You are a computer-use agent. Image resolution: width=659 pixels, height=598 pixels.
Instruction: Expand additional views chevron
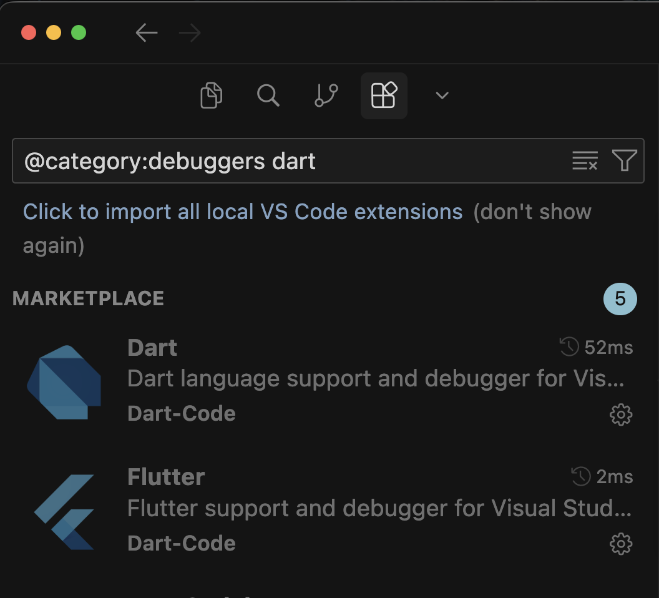442,96
